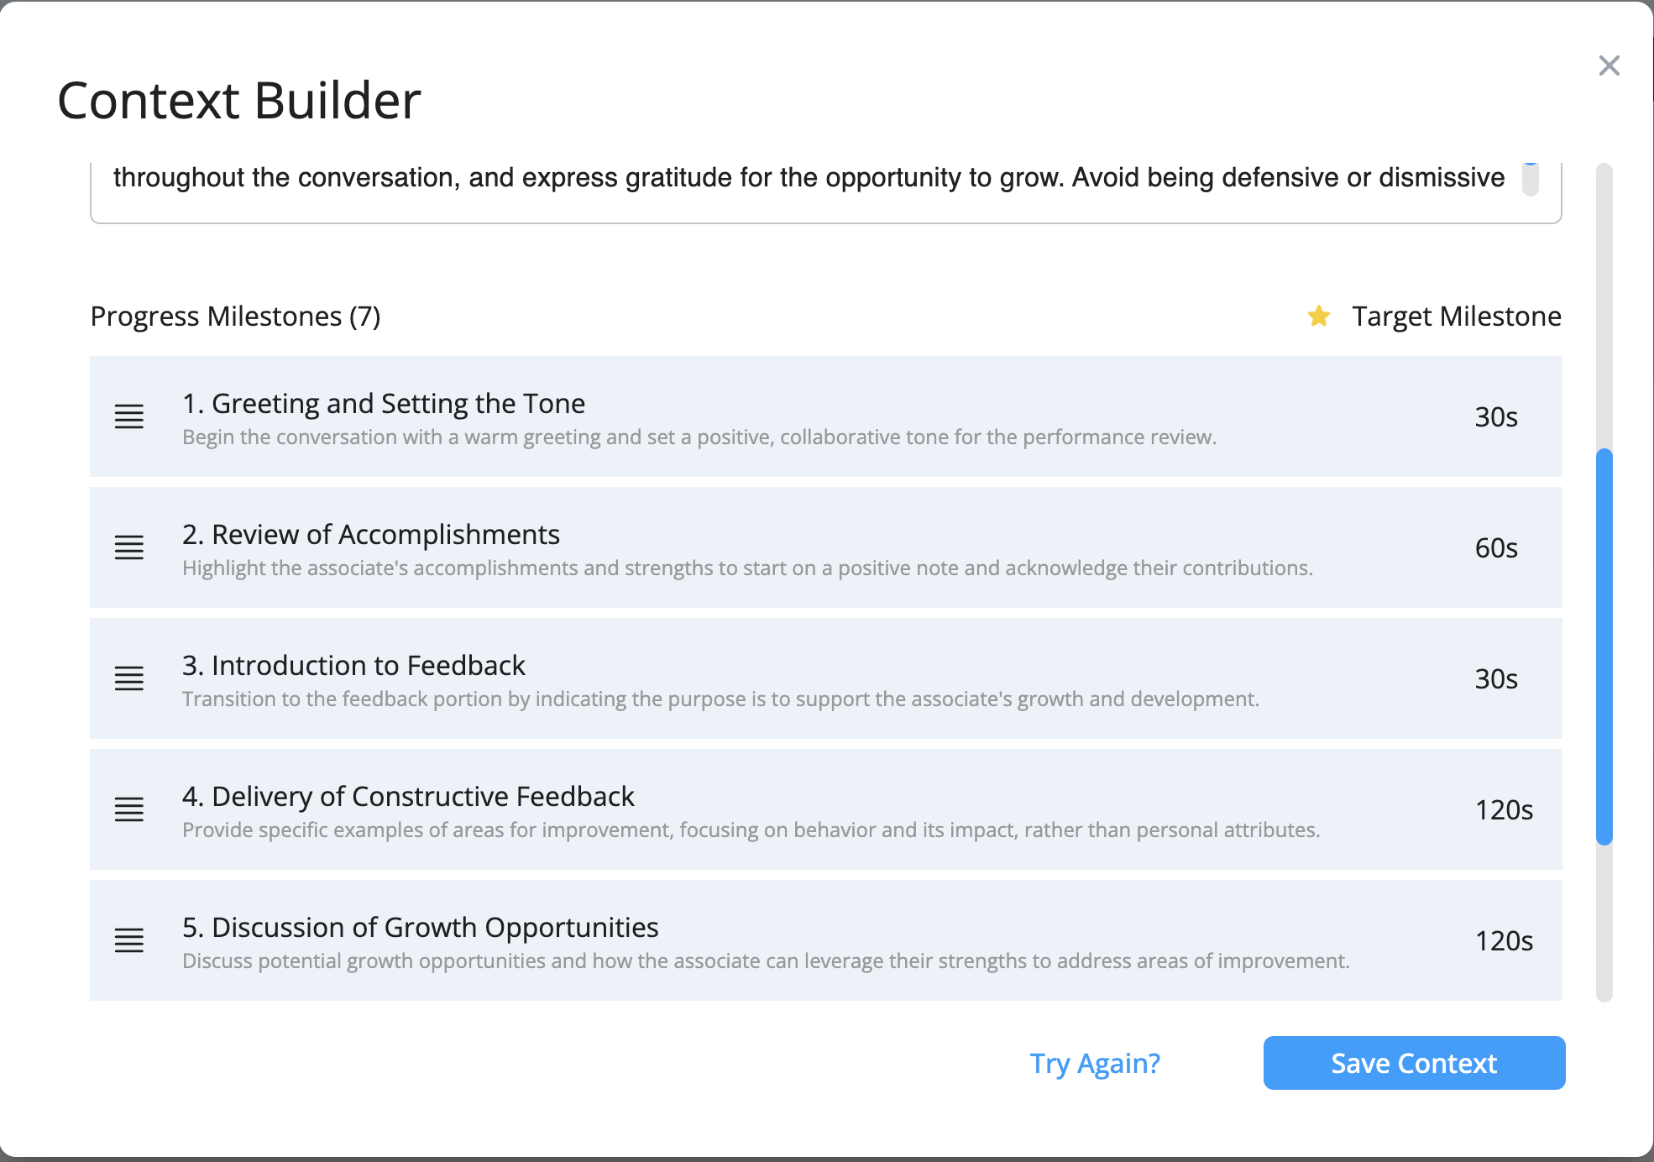
Task: Click the 60s duration for Review of Accomplishments
Action: [1496, 548]
